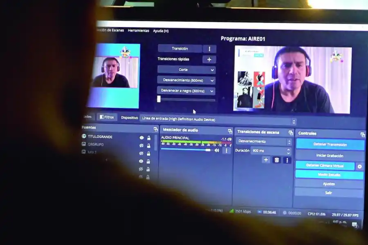Open the Herramientas menu
This screenshot has width=368, height=245.
(x=138, y=31)
